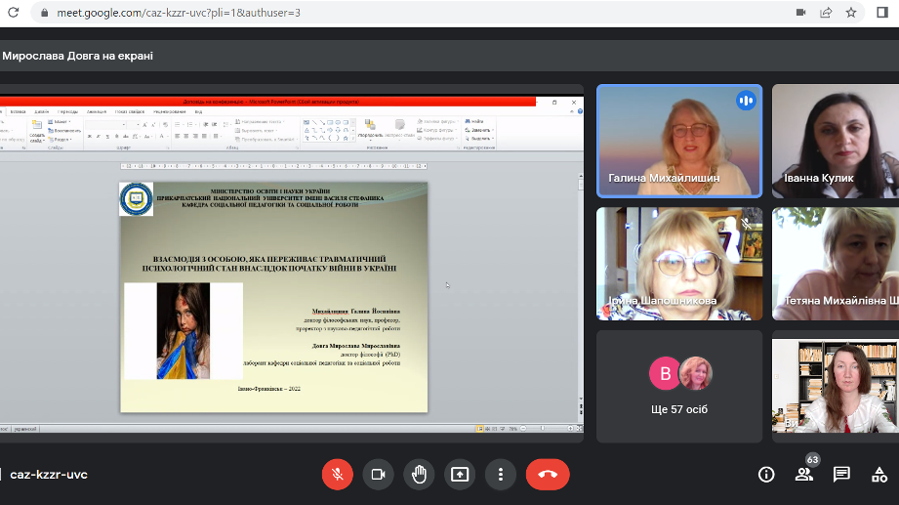Open meeting details info icon
This screenshot has height=505, width=899.
(x=766, y=474)
